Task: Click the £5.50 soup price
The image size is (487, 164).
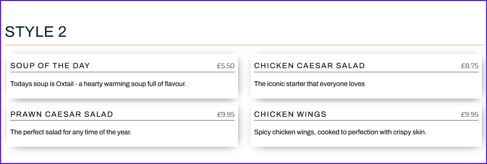Action: pyautogui.click(x=226, y=66)
